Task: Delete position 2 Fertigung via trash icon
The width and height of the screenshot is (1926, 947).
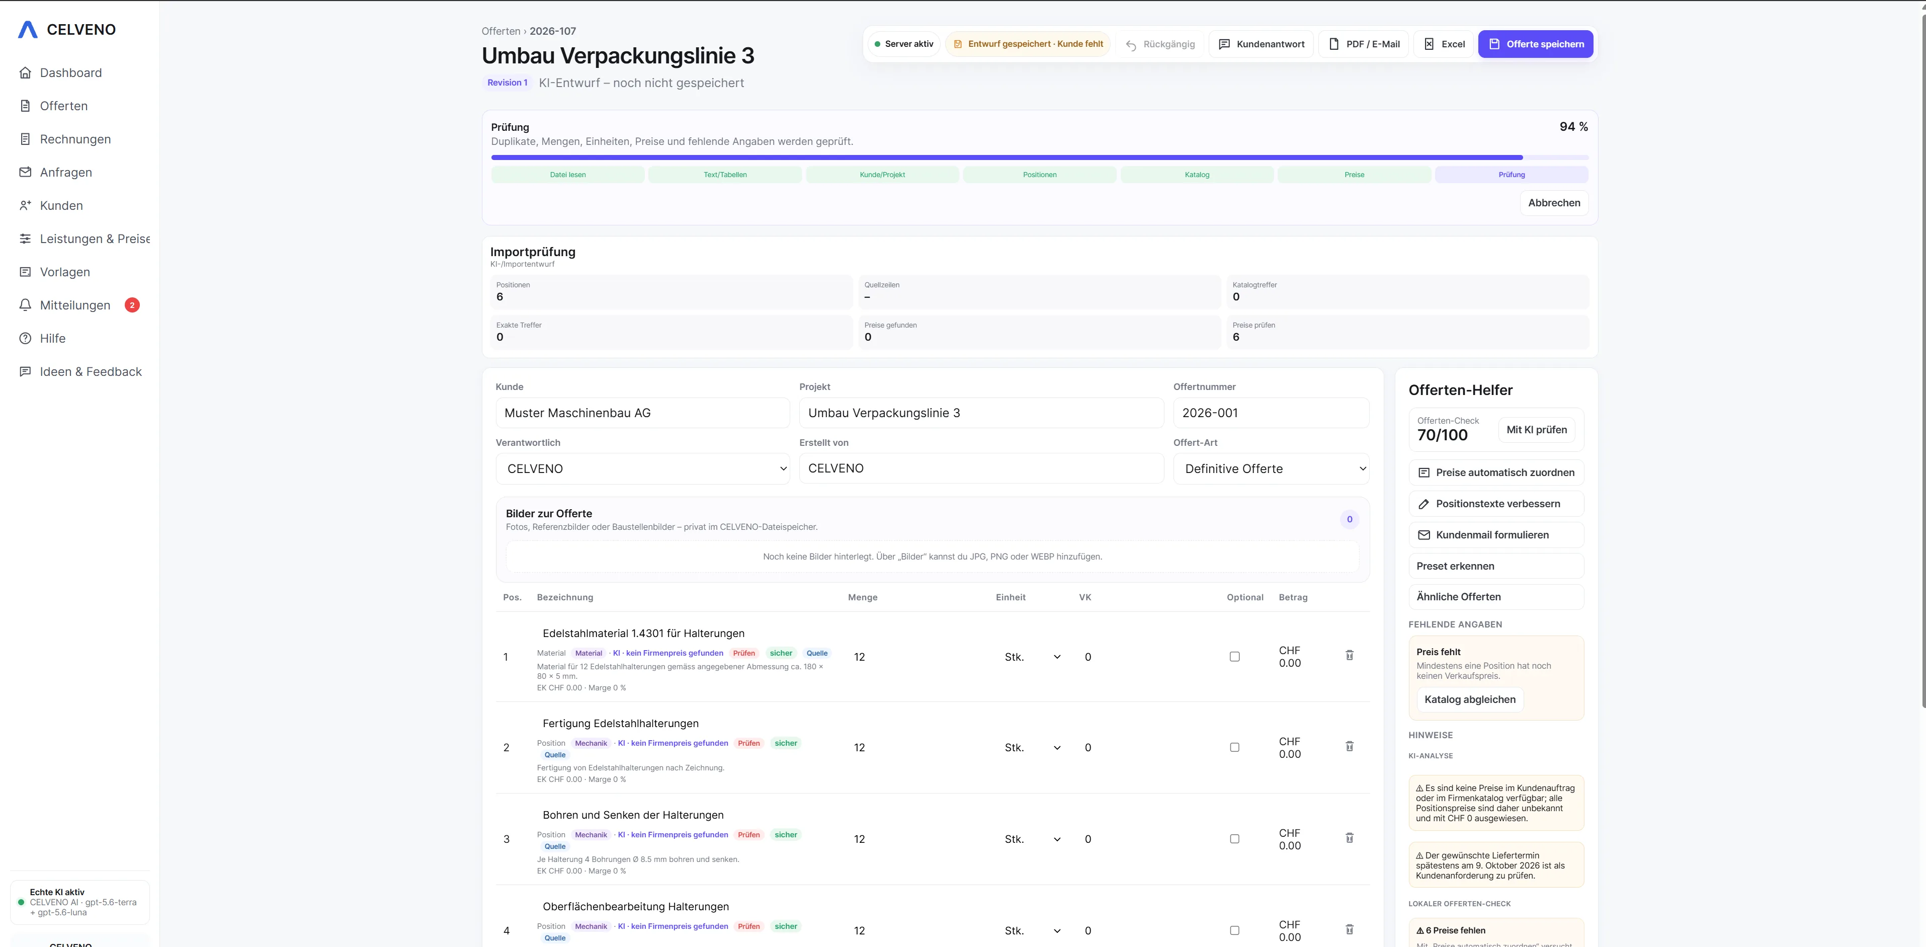Action: [1350, 747]
